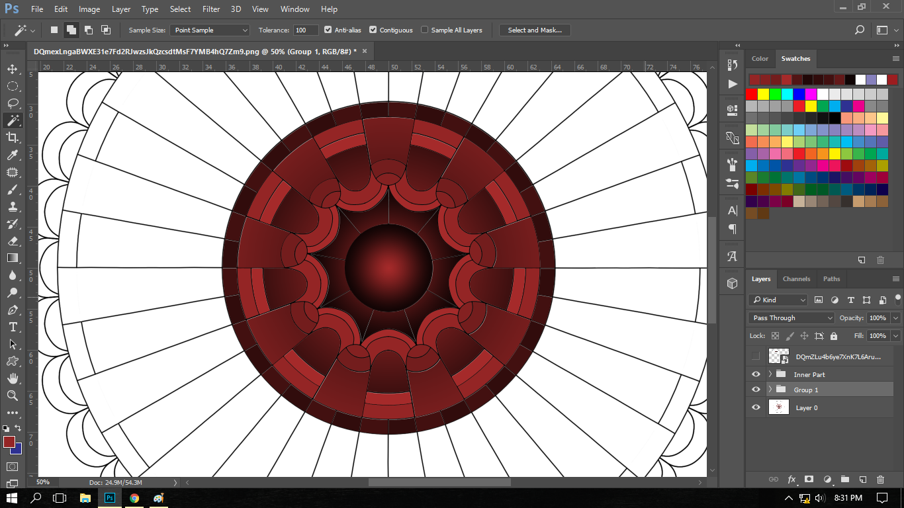Switch to the Channels tab

pos(796,279)
